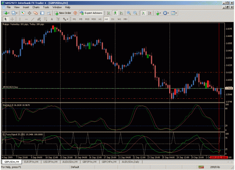Pick the Horizontal Line drawing tool
The height and width of the screenshot is (170, 235).
[26, 19]
